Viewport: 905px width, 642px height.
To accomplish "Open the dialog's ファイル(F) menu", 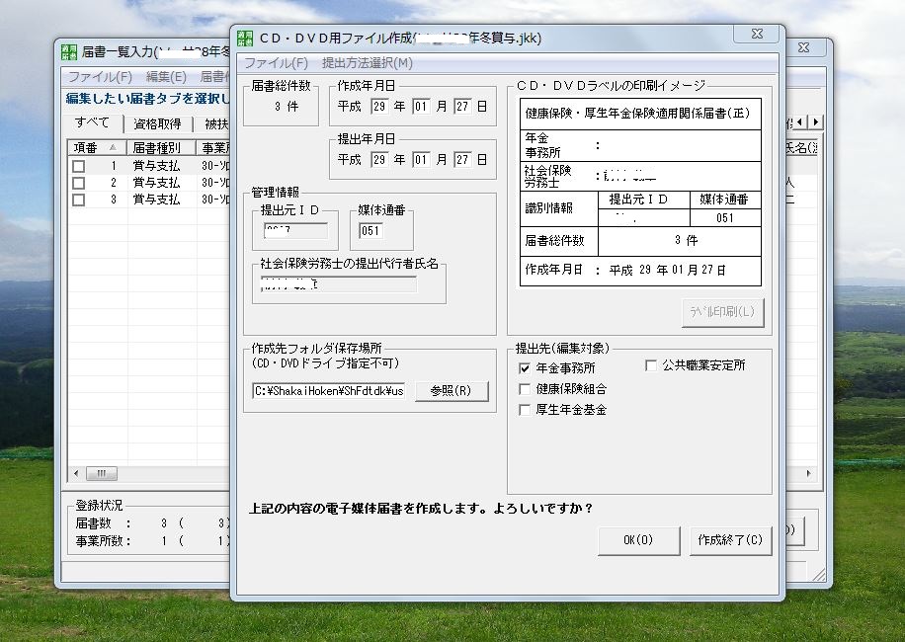I will click(276, 63).
